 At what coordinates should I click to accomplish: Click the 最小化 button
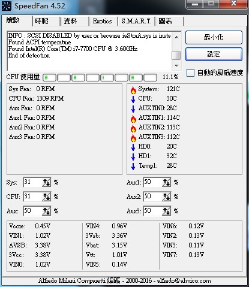click(214, 37)
